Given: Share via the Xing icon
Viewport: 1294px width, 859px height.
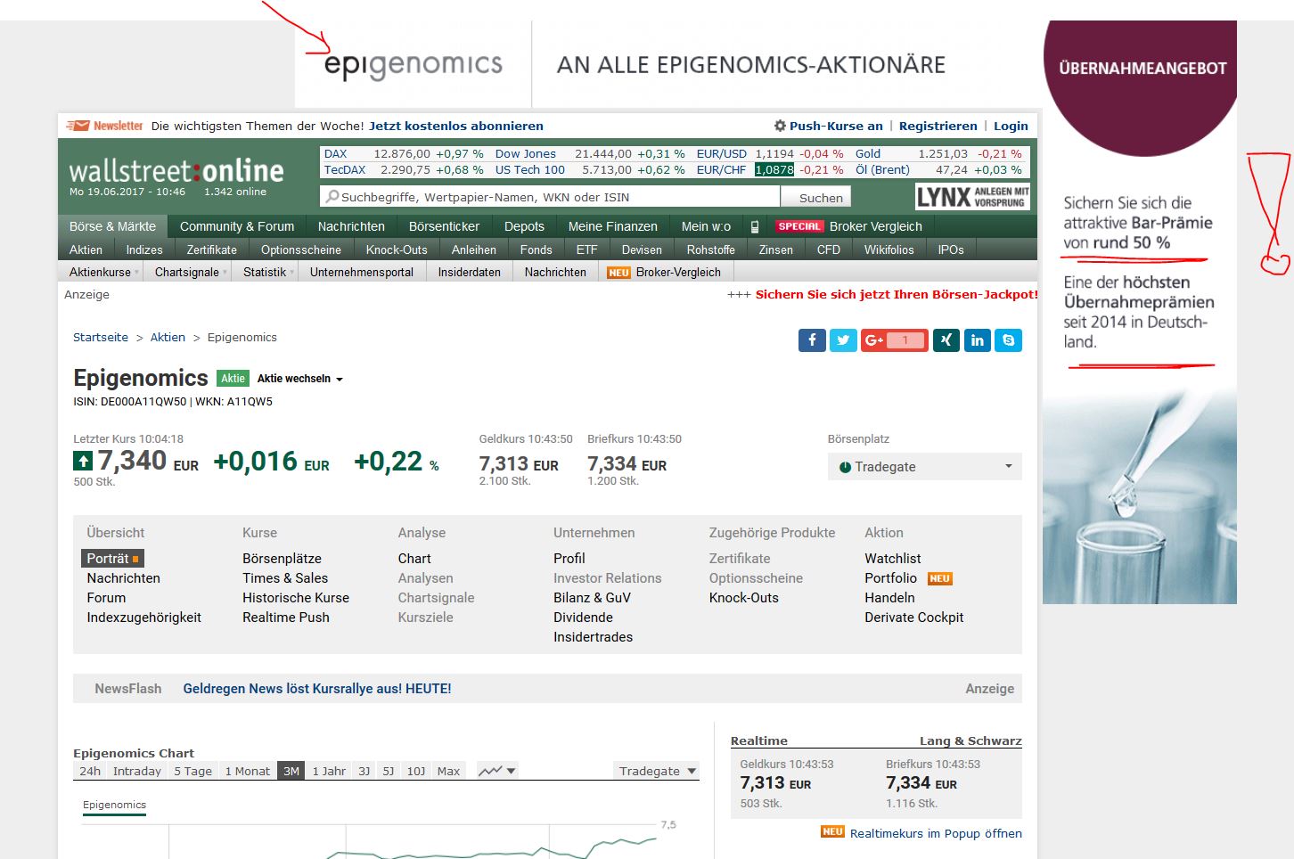Looking at the screenshot, I should tap(946, 340).
